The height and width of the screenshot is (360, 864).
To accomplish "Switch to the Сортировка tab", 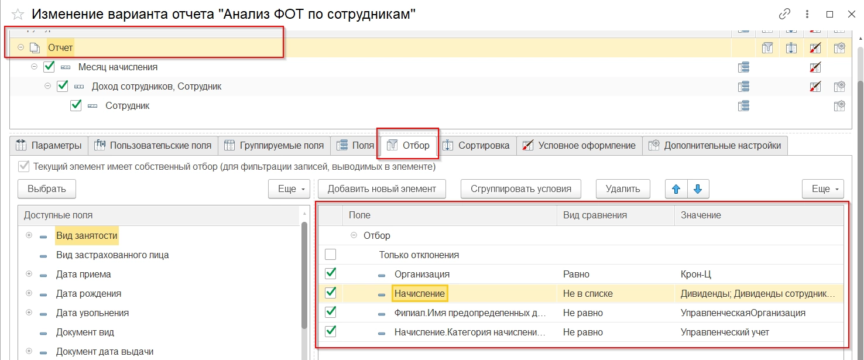I will pos(477,146).
